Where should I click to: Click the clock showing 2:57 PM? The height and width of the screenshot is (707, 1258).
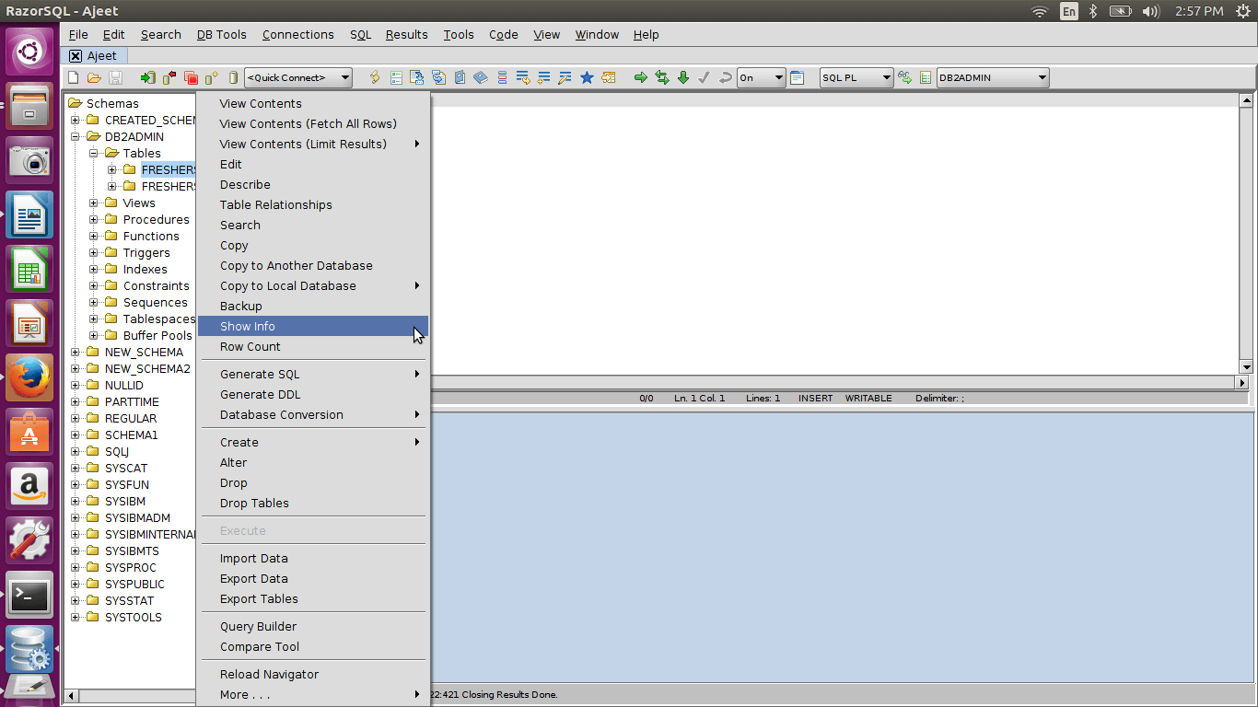1199,11
